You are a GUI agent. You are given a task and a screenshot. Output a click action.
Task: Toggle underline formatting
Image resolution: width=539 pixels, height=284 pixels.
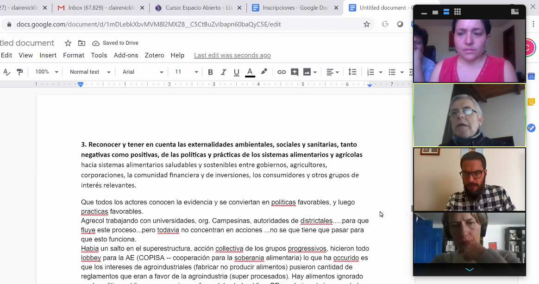[237, 72]
